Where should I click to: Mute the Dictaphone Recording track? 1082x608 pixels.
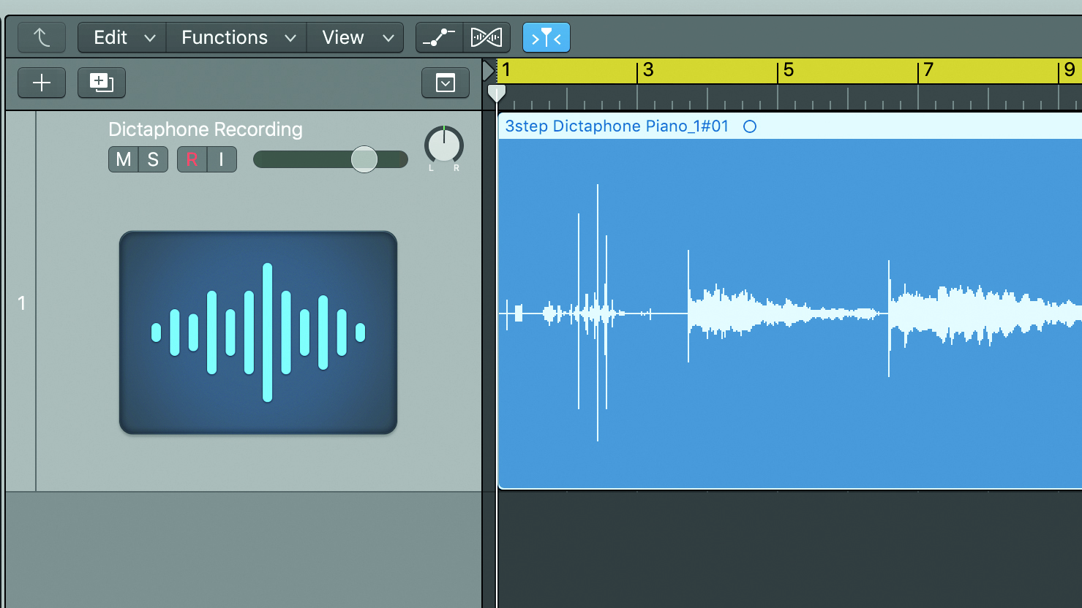124,159
